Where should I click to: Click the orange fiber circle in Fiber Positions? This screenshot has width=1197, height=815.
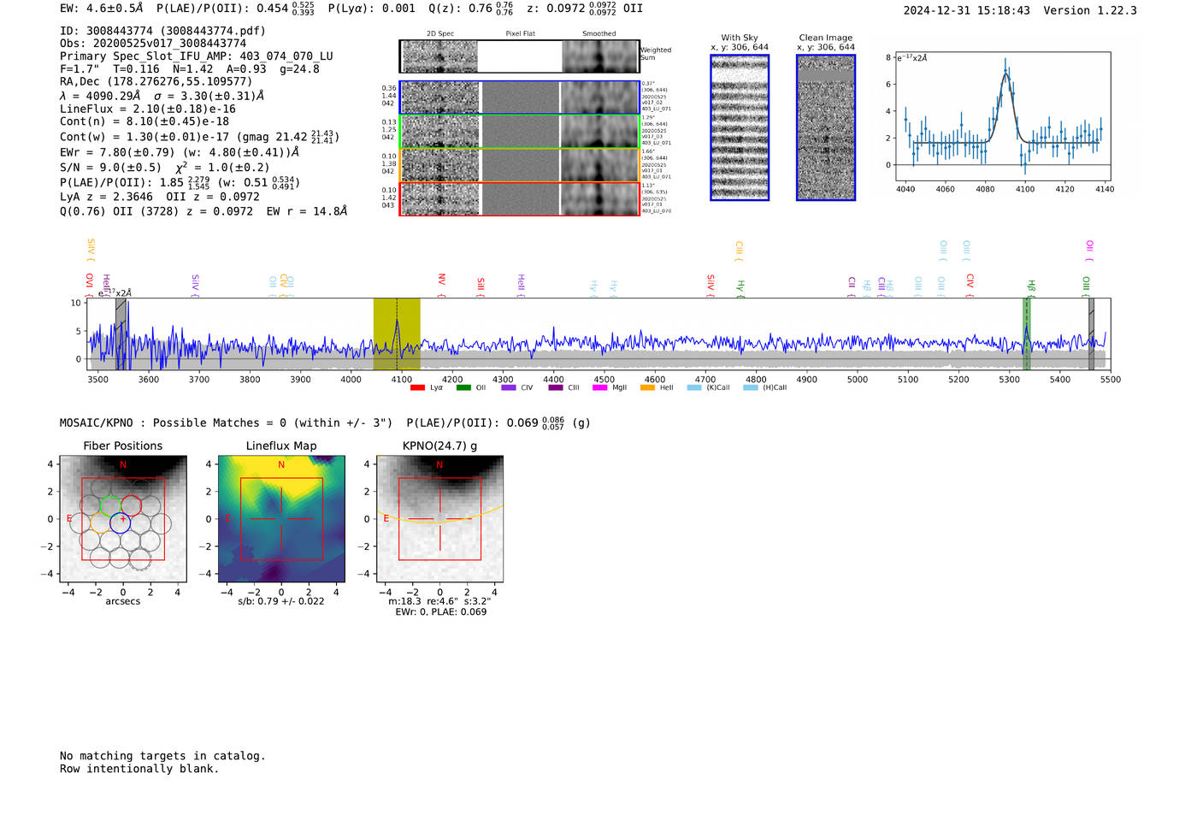(100, 523)
